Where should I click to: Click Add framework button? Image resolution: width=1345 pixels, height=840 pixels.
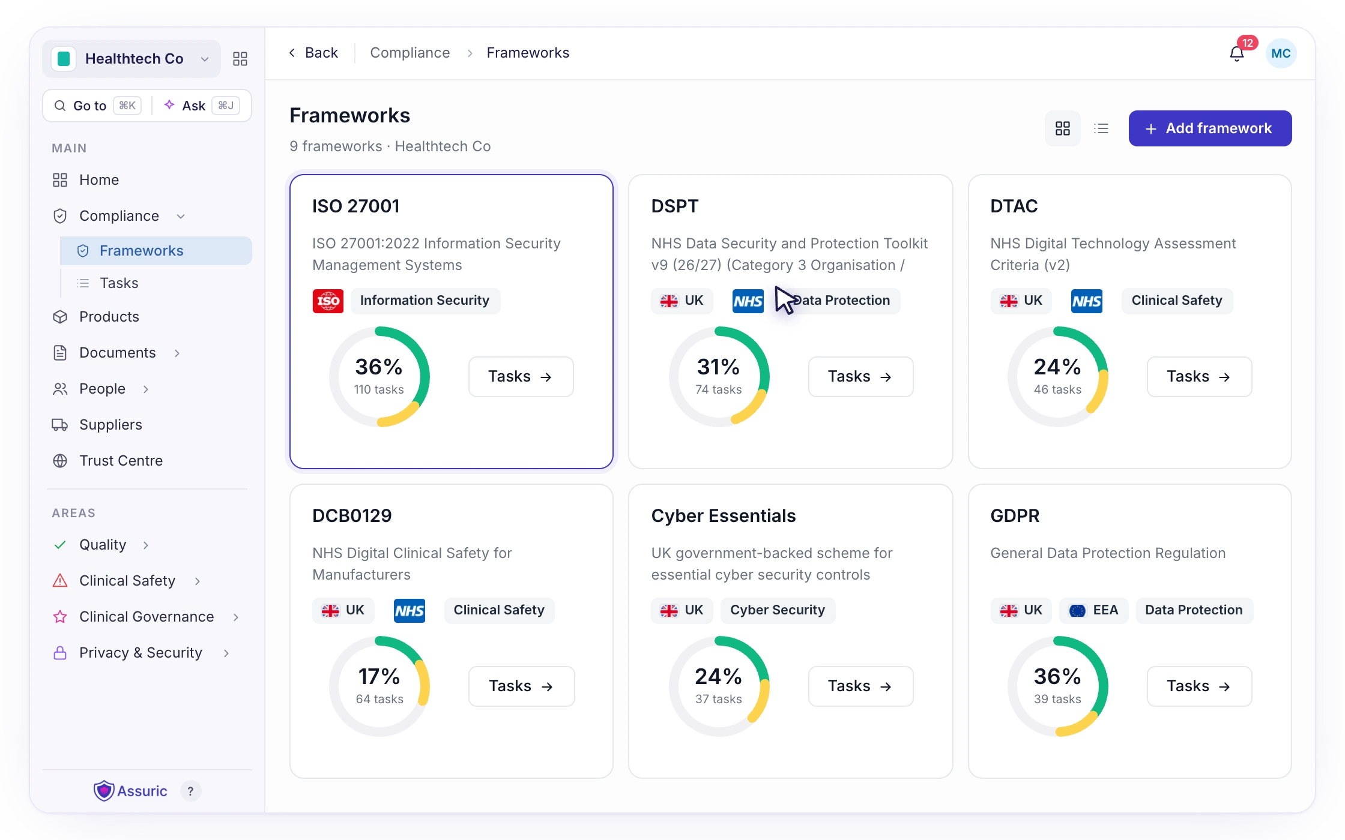pyautogui.click(x=1210, y=128)
